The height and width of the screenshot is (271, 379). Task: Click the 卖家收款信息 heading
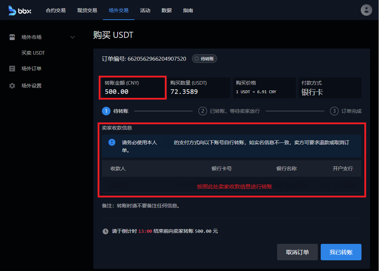[x=117, y=128]
